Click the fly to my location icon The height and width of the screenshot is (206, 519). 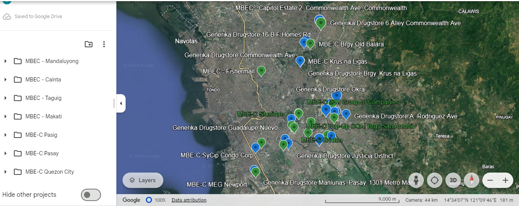point(435,180)
